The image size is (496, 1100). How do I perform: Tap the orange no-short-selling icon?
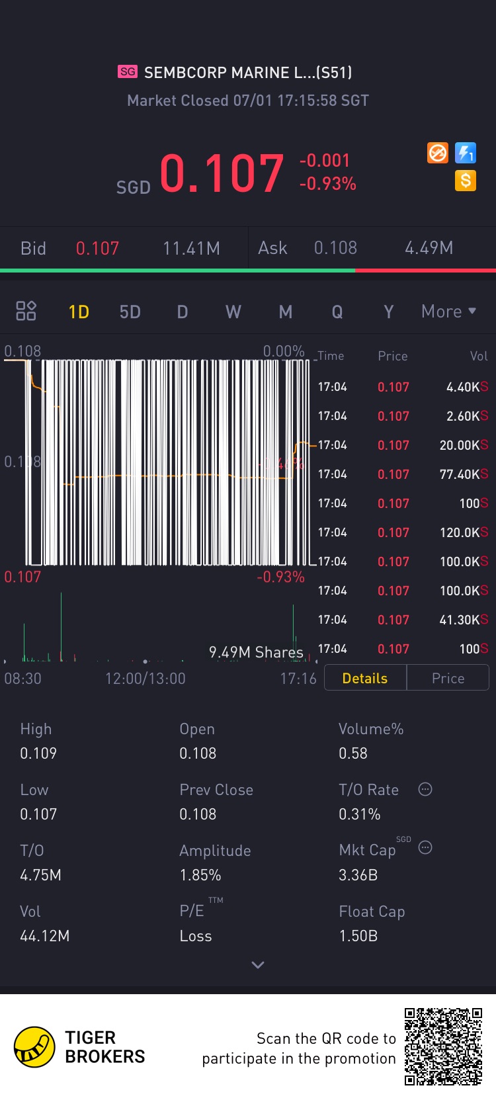pos(438,153)
